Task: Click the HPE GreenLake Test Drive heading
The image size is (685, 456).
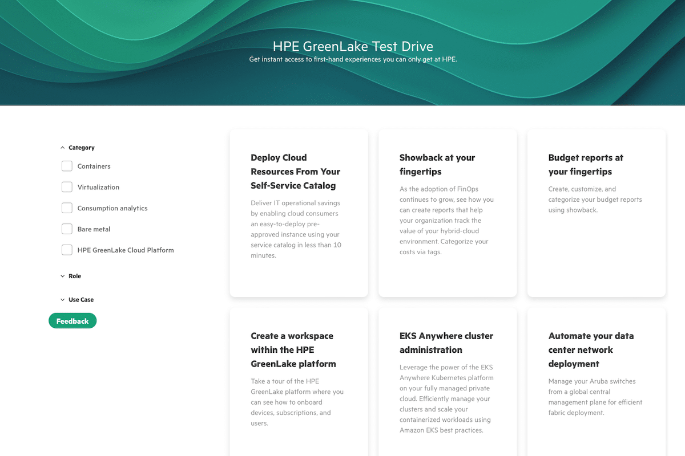Action: pos(353,46)
